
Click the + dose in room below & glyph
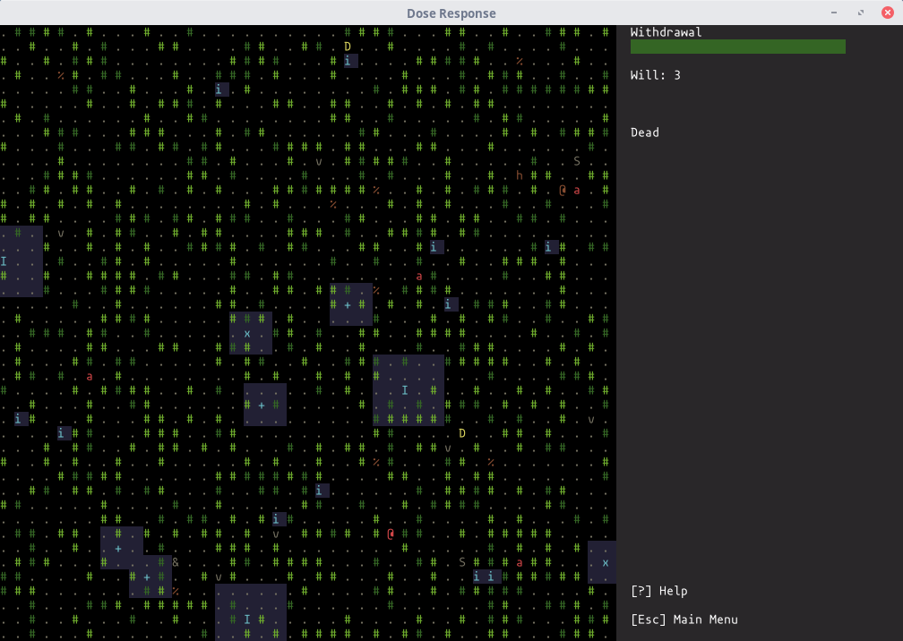pyautogui.click(x=147, y=577)
